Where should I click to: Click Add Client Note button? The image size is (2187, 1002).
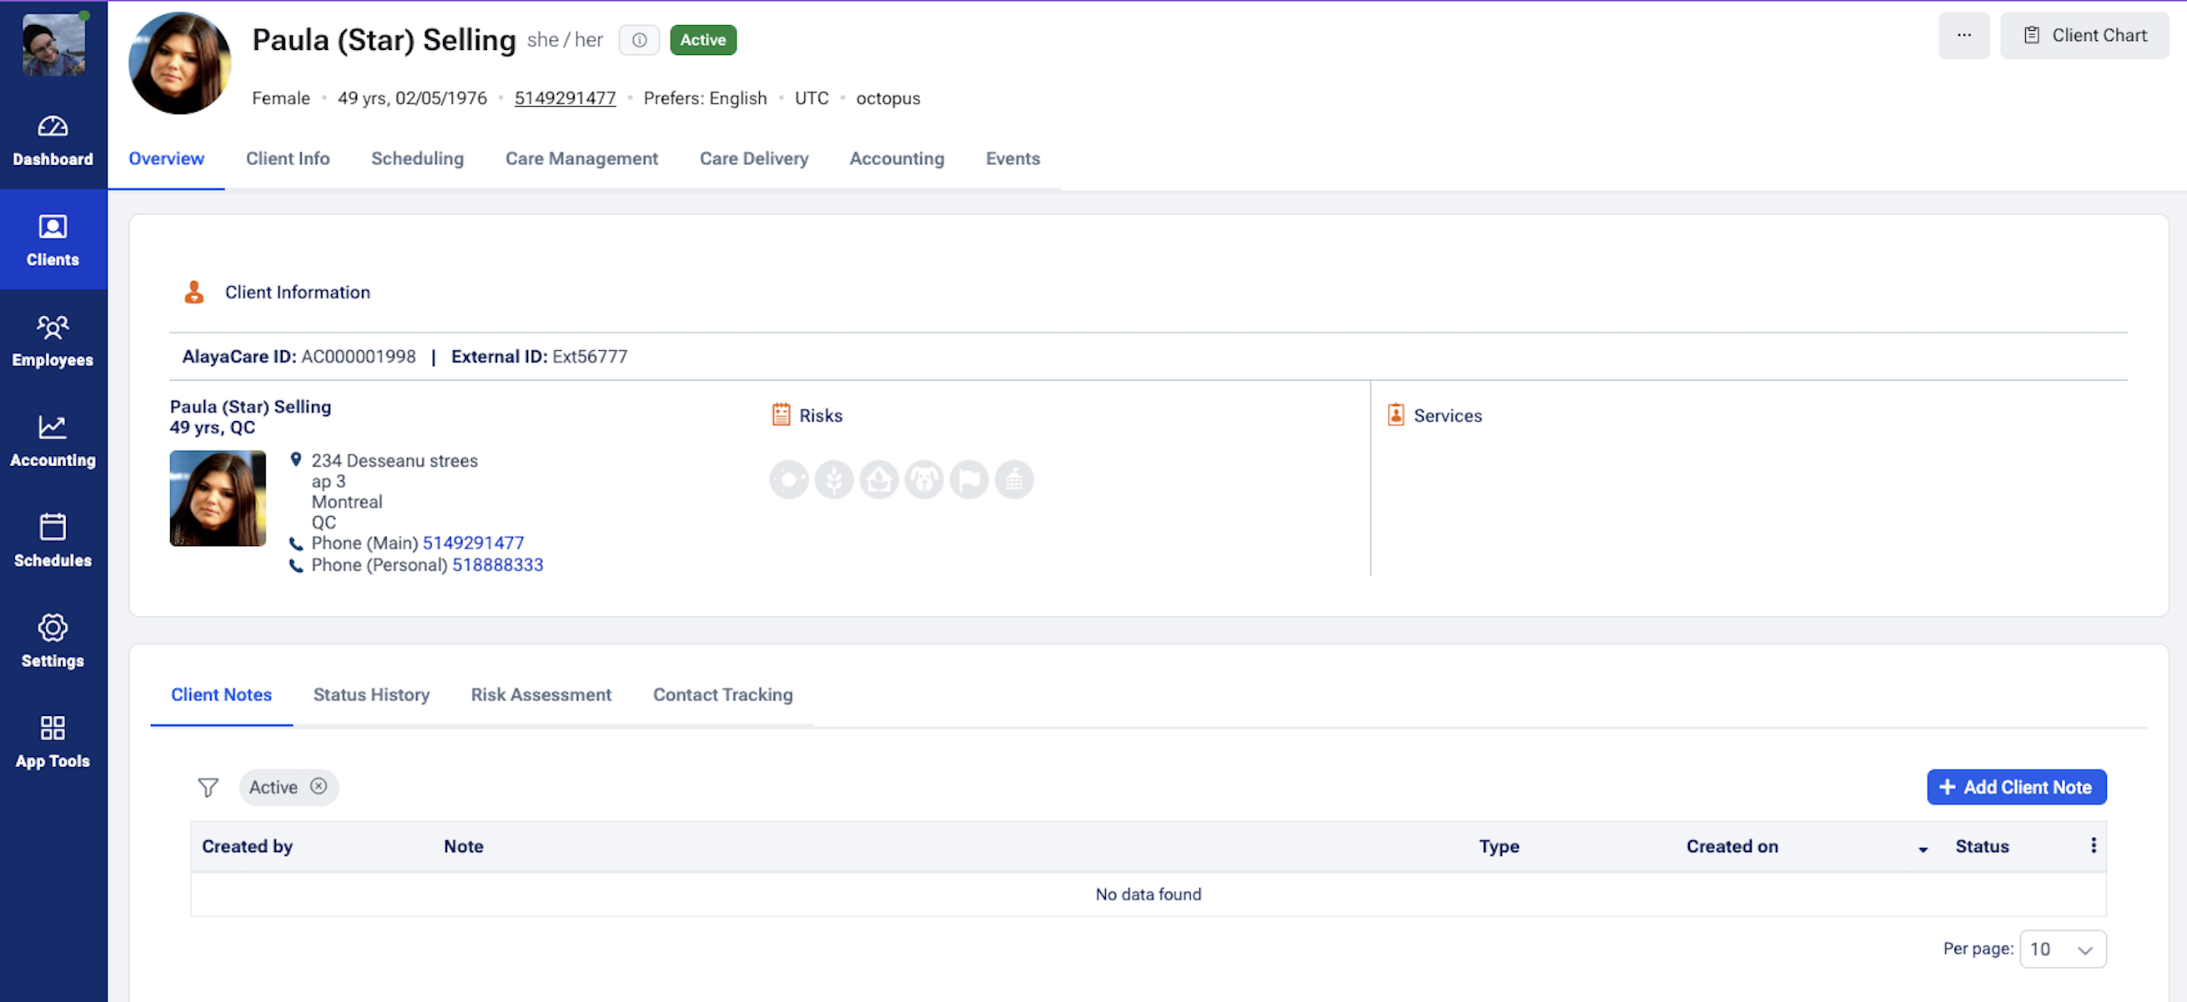coord(2015,788)
